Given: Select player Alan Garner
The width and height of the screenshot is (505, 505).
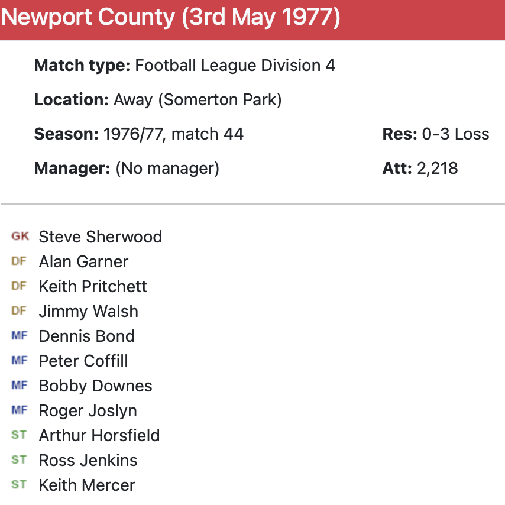Looking at the screenshot, I should point(83,261).
